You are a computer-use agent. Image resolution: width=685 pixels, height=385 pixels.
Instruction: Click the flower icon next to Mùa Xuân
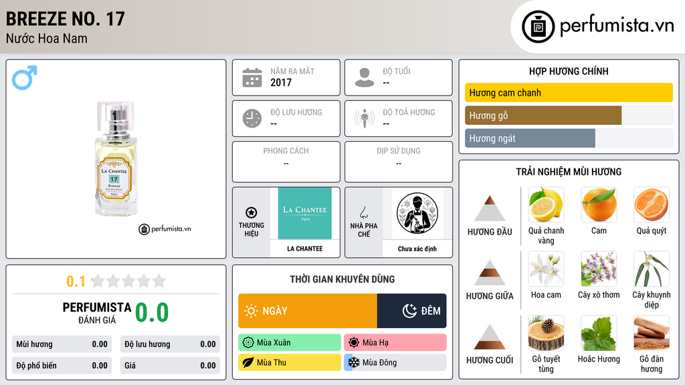tap(248, 342)
